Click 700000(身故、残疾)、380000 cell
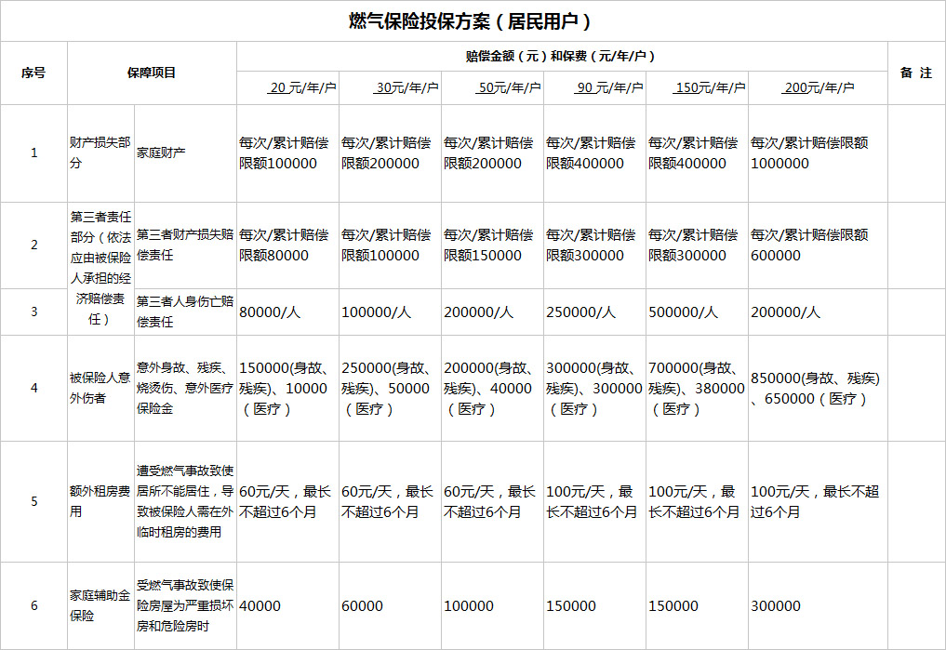946x650 pixels. click(x=698, y=389)
